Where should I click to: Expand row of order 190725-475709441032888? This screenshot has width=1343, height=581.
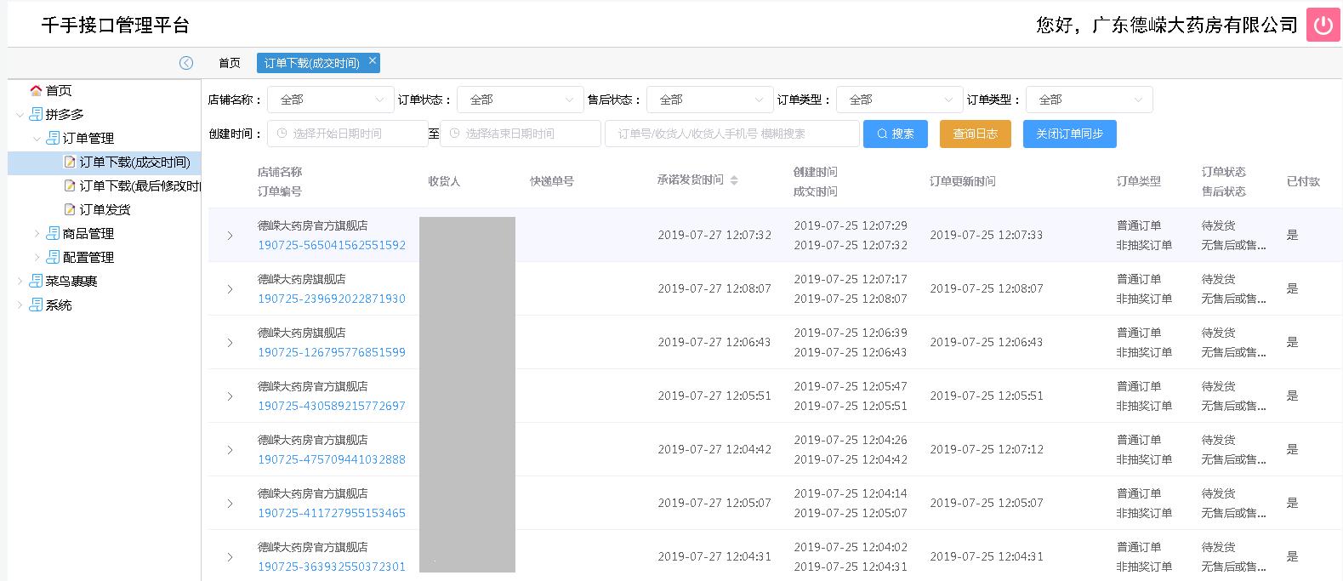(230, 450)
